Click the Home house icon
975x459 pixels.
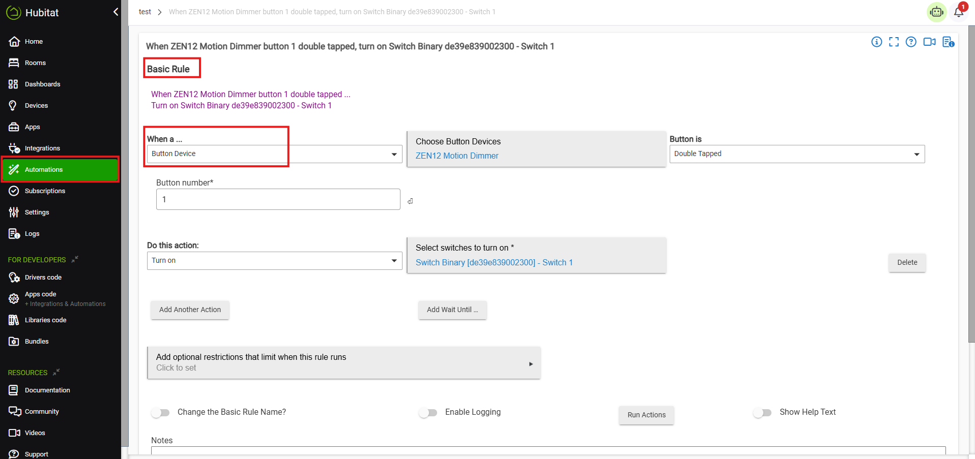pos(14,41)
